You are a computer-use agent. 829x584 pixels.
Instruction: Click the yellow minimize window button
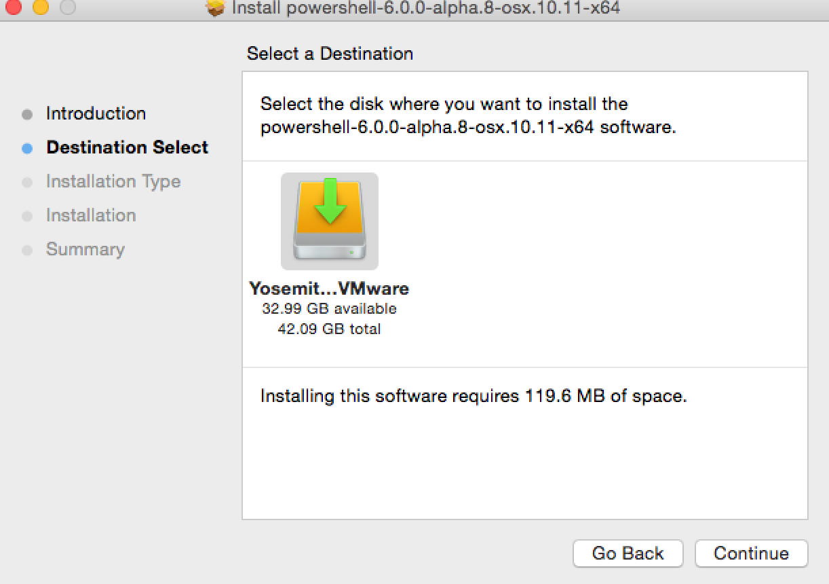[x=41, y=7]
